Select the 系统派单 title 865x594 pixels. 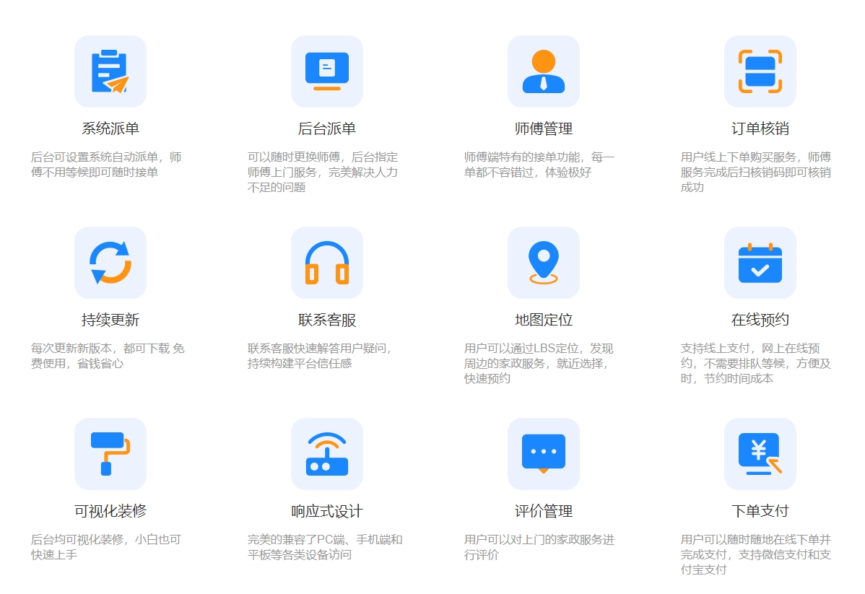[110, 128]
